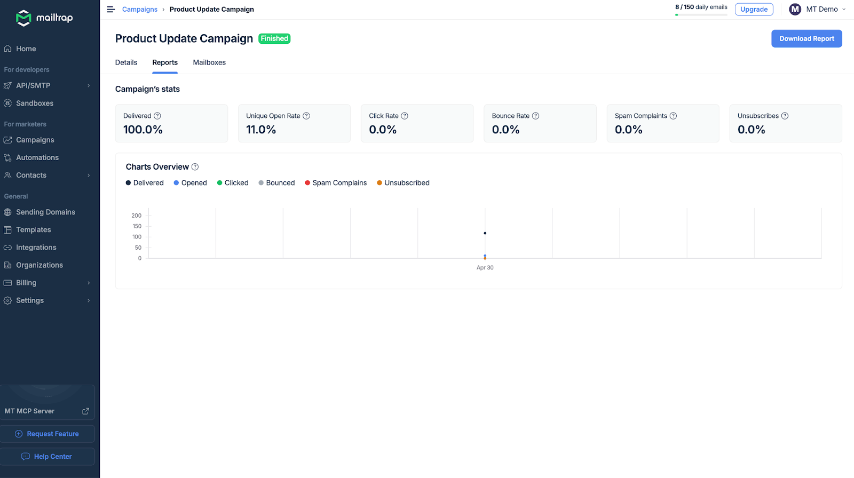This screenshot has height=478, width=854.
Task: Click the Unsubscribed orange legend swatch
Action: click(x=379, y=183)
